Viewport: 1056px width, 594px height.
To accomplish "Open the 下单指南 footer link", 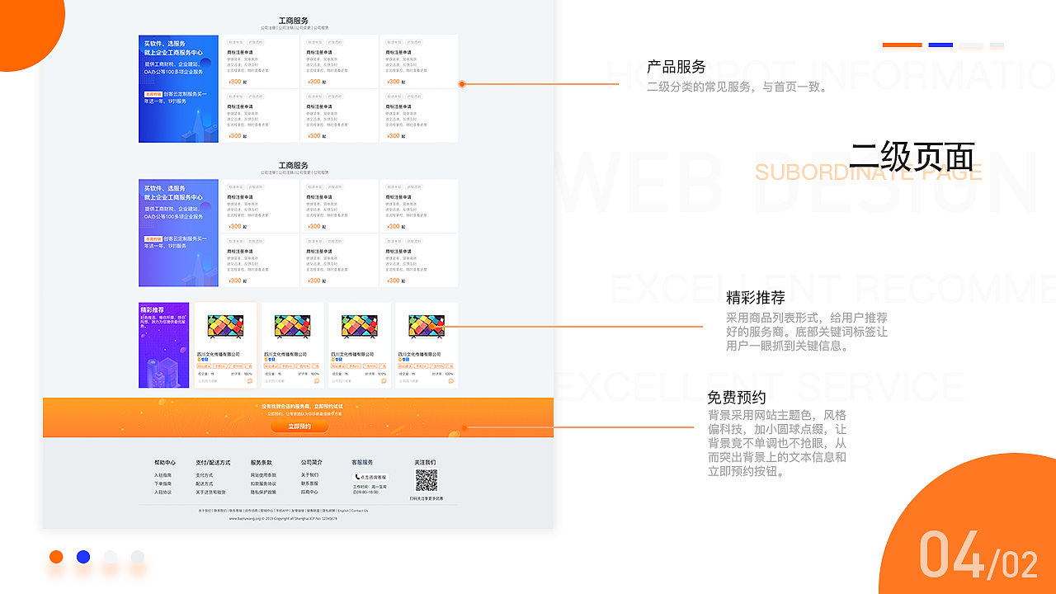I will click(x=163, y=483).
